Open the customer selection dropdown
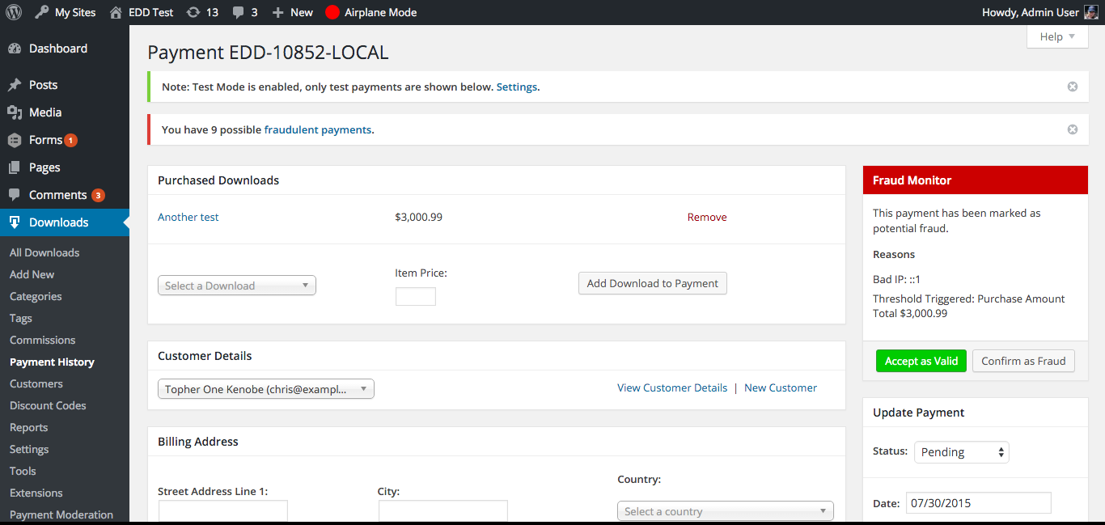 pyautogui.click(x=265, y=389)
